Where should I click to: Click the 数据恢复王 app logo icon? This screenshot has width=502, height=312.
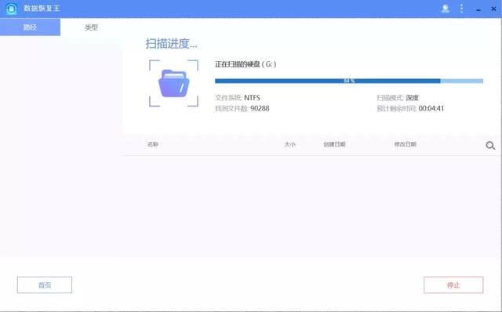tap(12, 9)
